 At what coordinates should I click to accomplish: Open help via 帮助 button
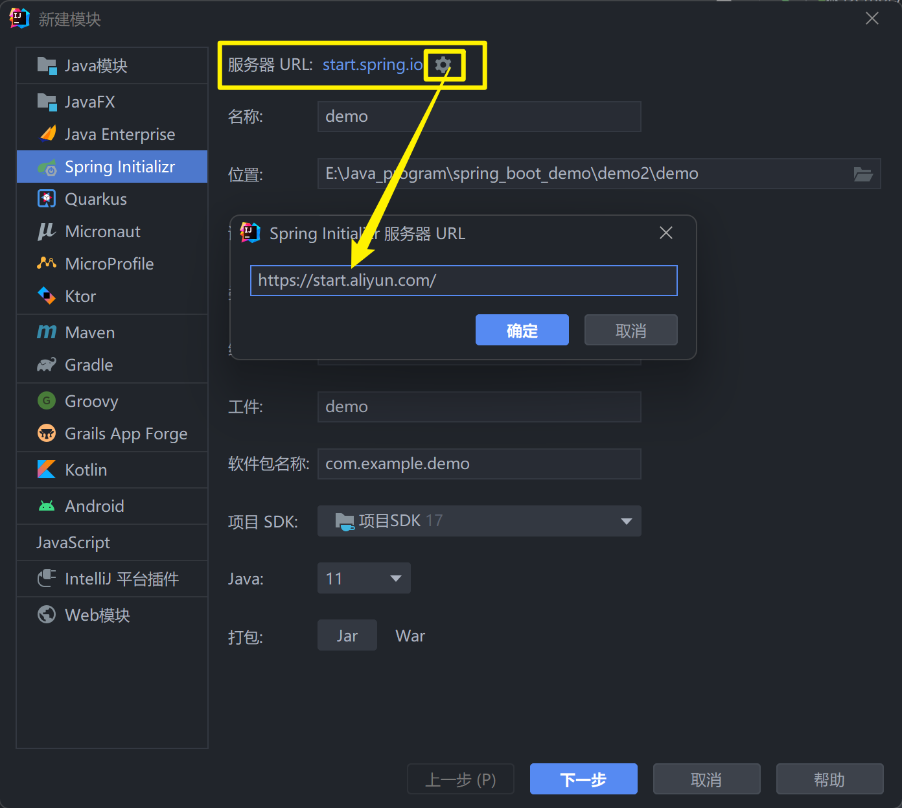830,779
